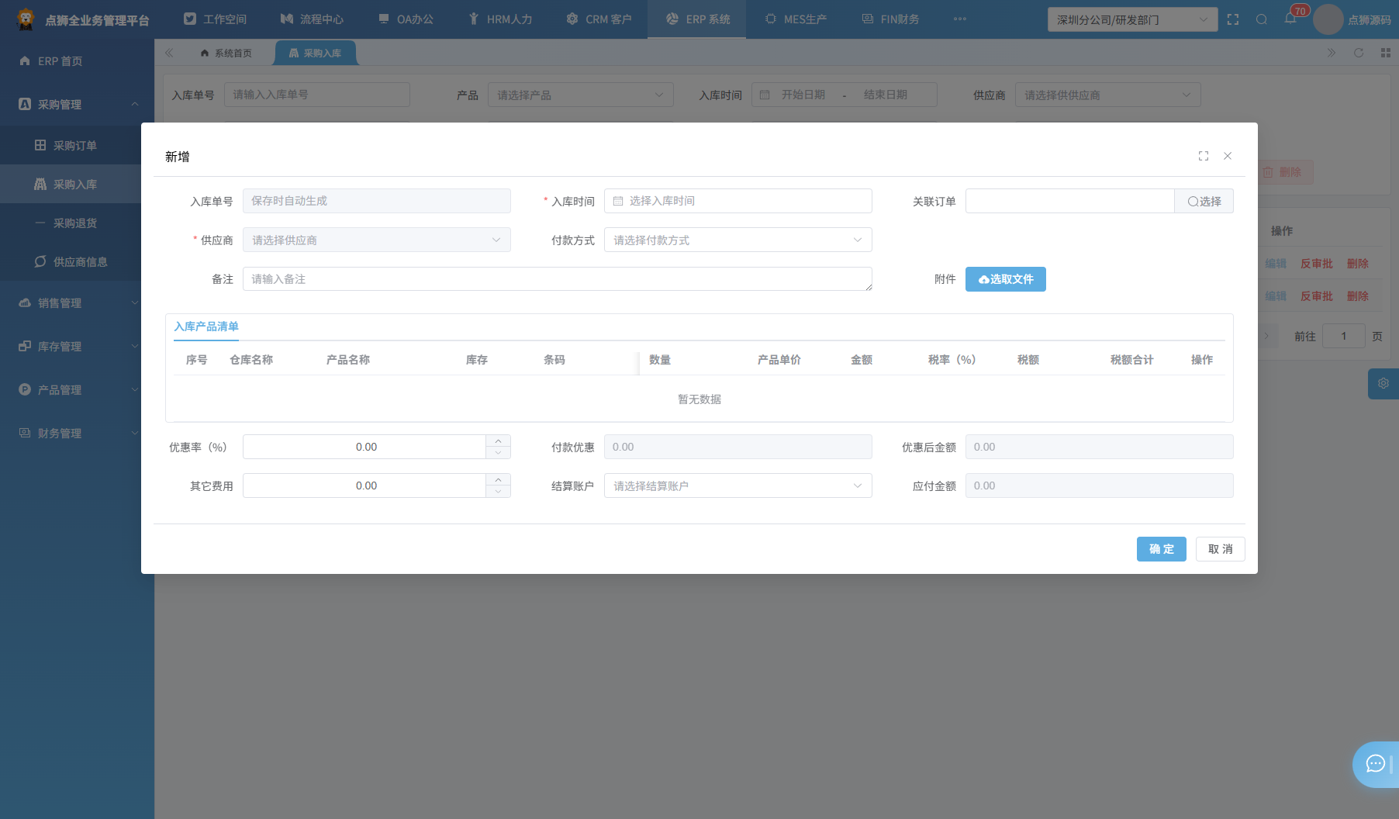This screenshot has width=1399, height=819.
Task: Switch to 系统首页 tab
Action: (x=226, y=53)
